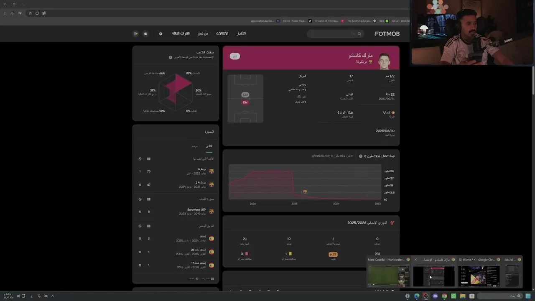Click the 6.78 rating badge
Image resolution: width=535 pixels, height=301 pixels.
333,254
